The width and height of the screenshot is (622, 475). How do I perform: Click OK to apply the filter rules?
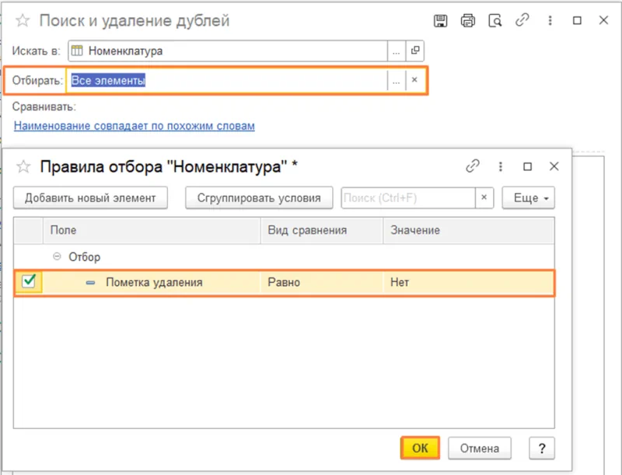[420, 448]
